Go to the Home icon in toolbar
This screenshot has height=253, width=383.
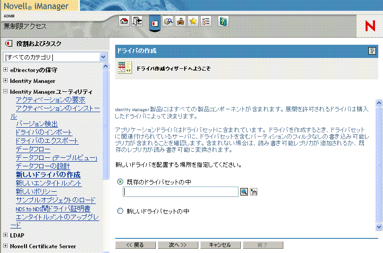124,22
